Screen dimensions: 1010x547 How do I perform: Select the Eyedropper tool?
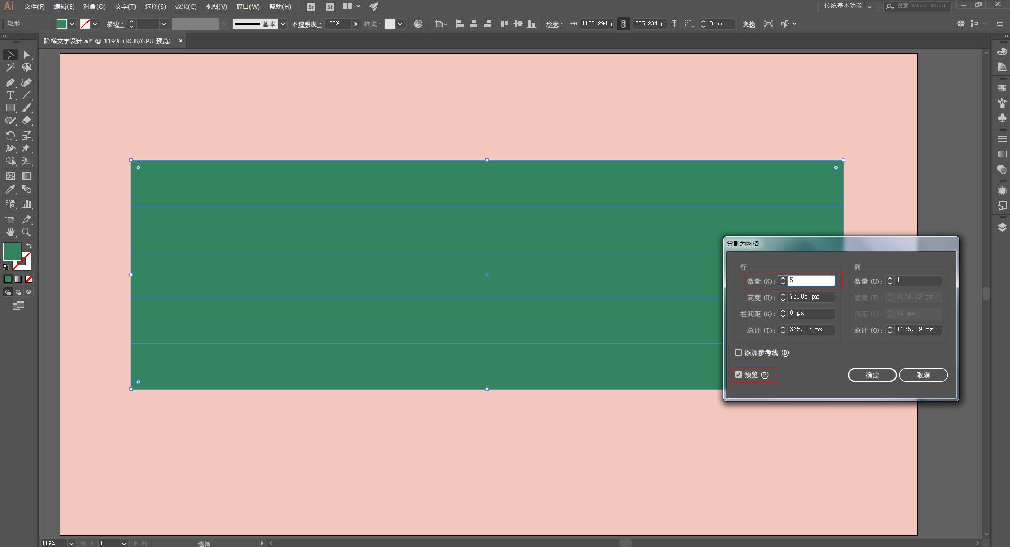(10, 189)
